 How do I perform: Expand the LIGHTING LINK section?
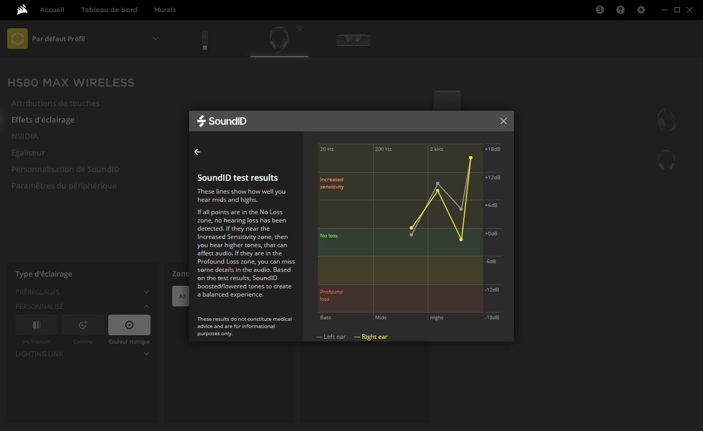point(146,354)
